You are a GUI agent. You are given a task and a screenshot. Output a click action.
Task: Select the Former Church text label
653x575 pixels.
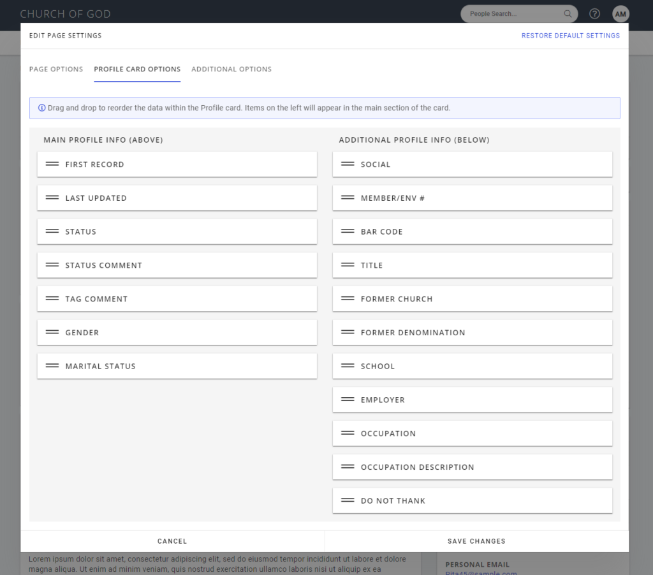(397, 299)
